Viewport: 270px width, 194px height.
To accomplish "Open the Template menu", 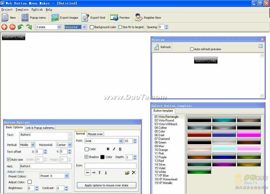I will 22,10.
